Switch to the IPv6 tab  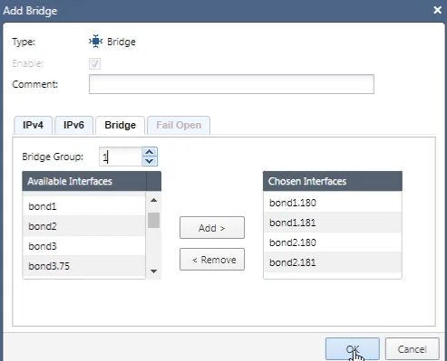click(x=73, y=125)
